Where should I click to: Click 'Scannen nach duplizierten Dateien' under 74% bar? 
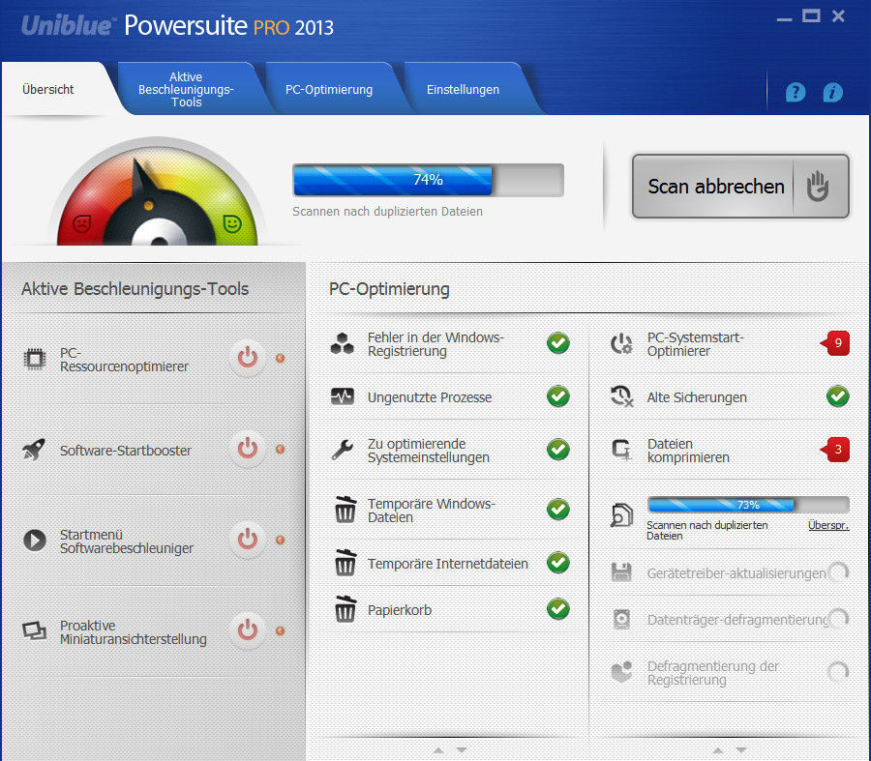coord(387,212)
